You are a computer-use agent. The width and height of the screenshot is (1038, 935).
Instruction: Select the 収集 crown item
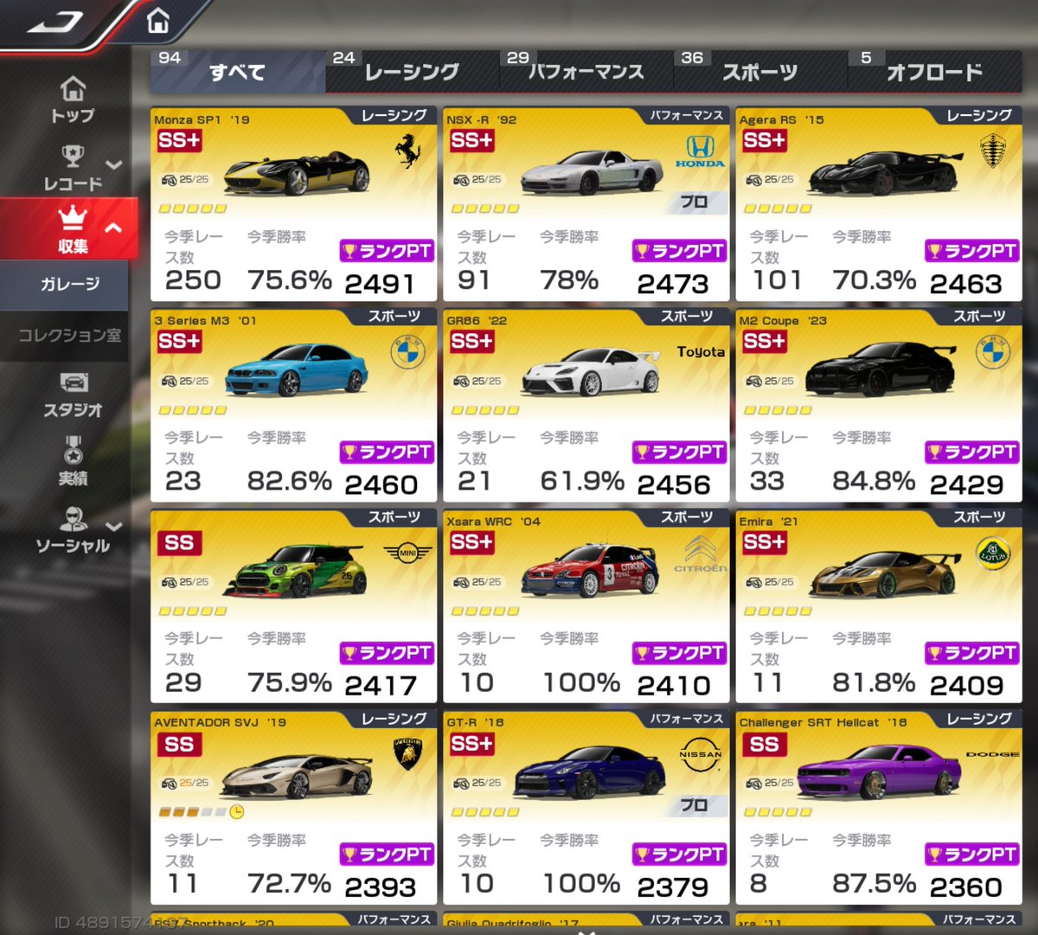(73, 229)
